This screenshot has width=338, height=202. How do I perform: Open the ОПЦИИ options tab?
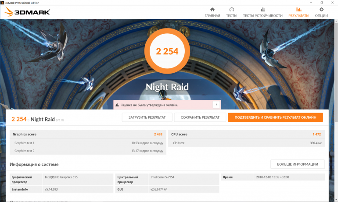[x=321, y=12]
